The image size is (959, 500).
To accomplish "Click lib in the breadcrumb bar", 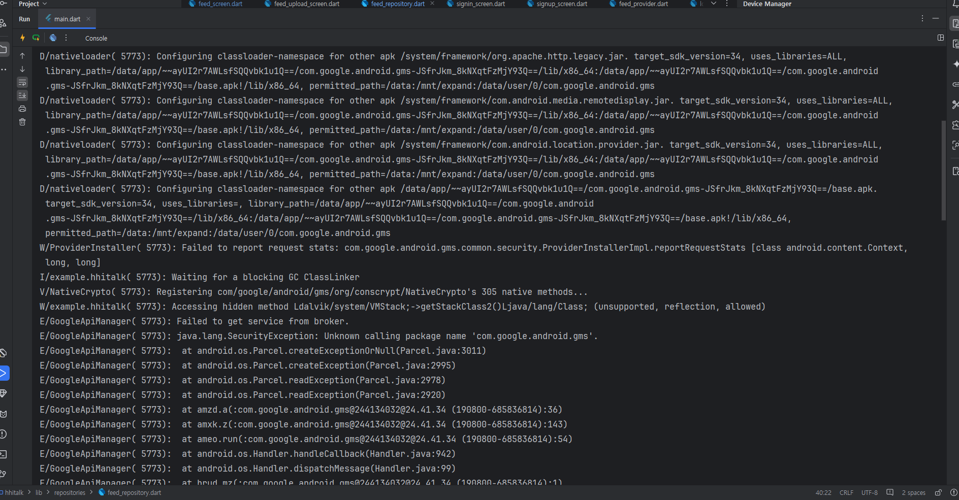I will pyautogui.click(x=39, y=492).
